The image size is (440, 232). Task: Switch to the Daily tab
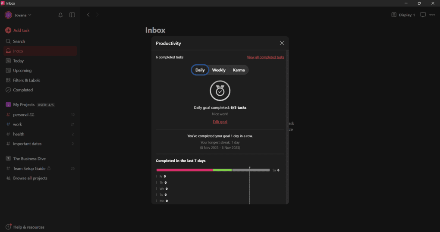point(200,70)
